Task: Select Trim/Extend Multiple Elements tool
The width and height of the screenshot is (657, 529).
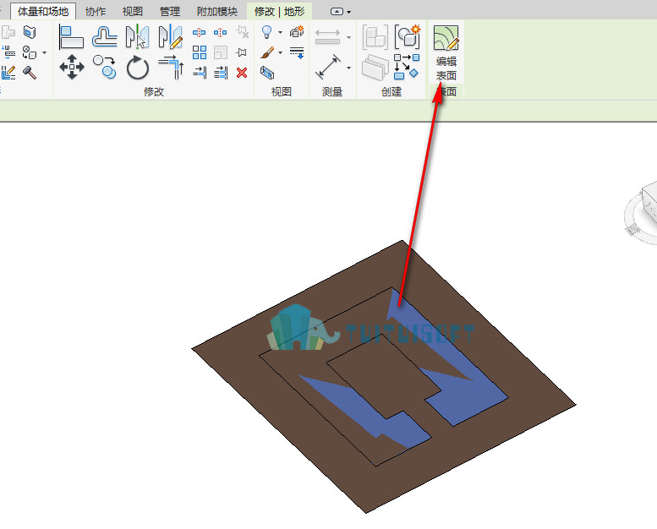Action: click(221, 73)
